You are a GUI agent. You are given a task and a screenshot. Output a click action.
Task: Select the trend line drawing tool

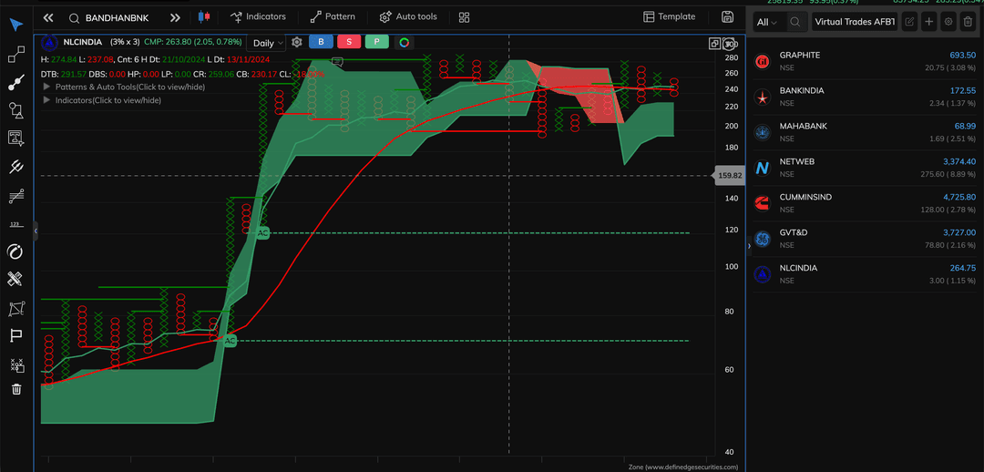(x=15, y=83)
